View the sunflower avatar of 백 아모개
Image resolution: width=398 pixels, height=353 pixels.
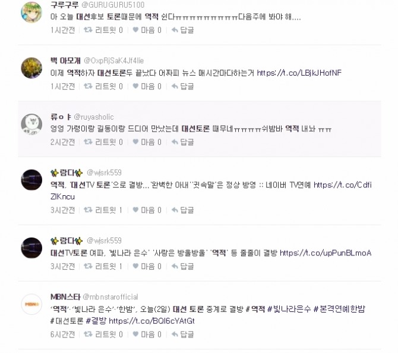coord(31,68)
